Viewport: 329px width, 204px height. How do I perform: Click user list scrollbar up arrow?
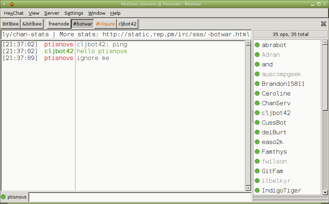coord(325,42)
